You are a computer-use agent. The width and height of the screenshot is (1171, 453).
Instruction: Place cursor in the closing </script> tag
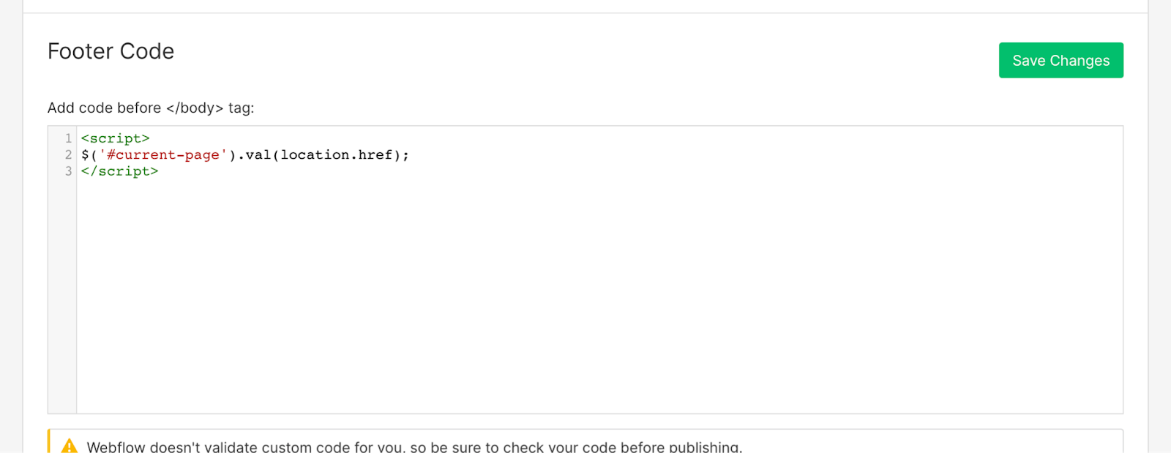pos(120,171)
